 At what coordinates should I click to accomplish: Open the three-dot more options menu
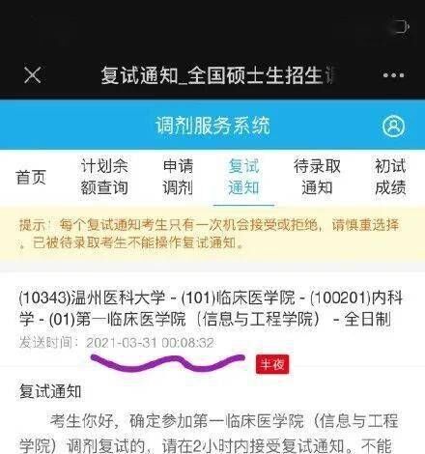coord(393,75)
